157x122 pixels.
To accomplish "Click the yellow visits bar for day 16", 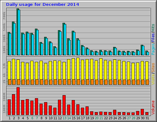I will (x=78, y=69).
